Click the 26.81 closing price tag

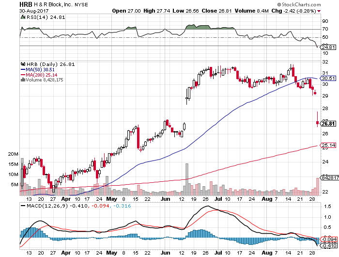point(328,124)
